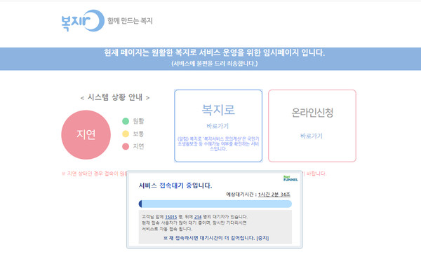The width and height of the screenshot is (421, 275).
Task: Click the 원활 legend label
Action: [138, 121]
